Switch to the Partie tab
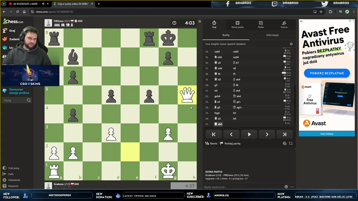Image resolution: width=358 pixels, height=201 pixels. 261,25
